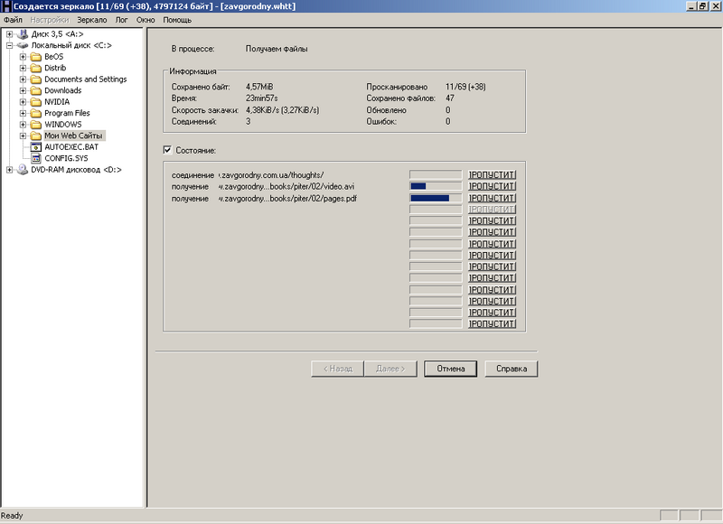Click the NVIDIA folder icon
This screenshot has width=723, height=524.
(x=36, y=102)
